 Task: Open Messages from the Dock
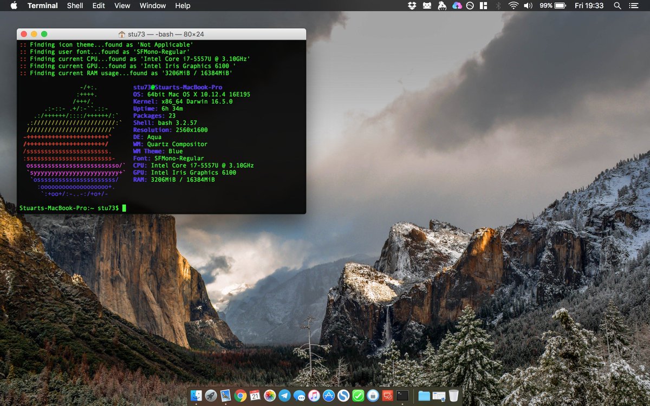tap(299, 396)
